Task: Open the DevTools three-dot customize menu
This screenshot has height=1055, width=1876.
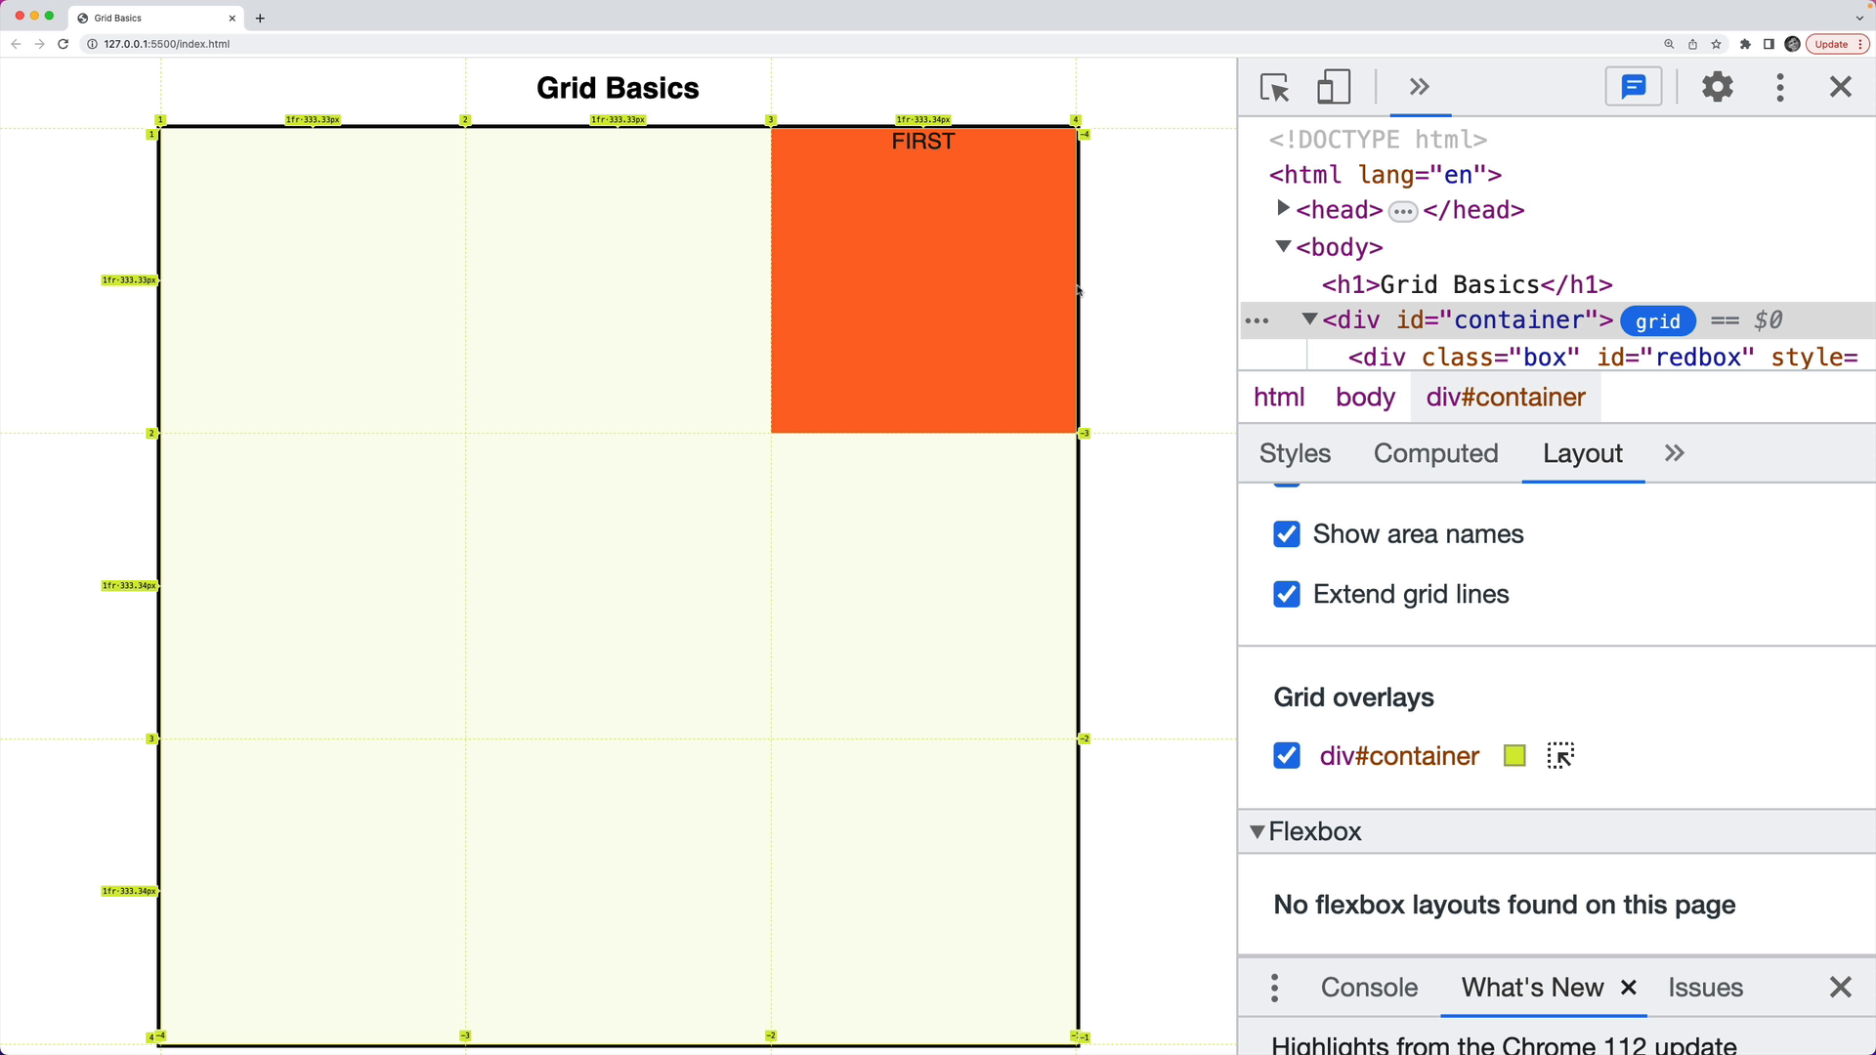Action: [x=1779, y=87]
